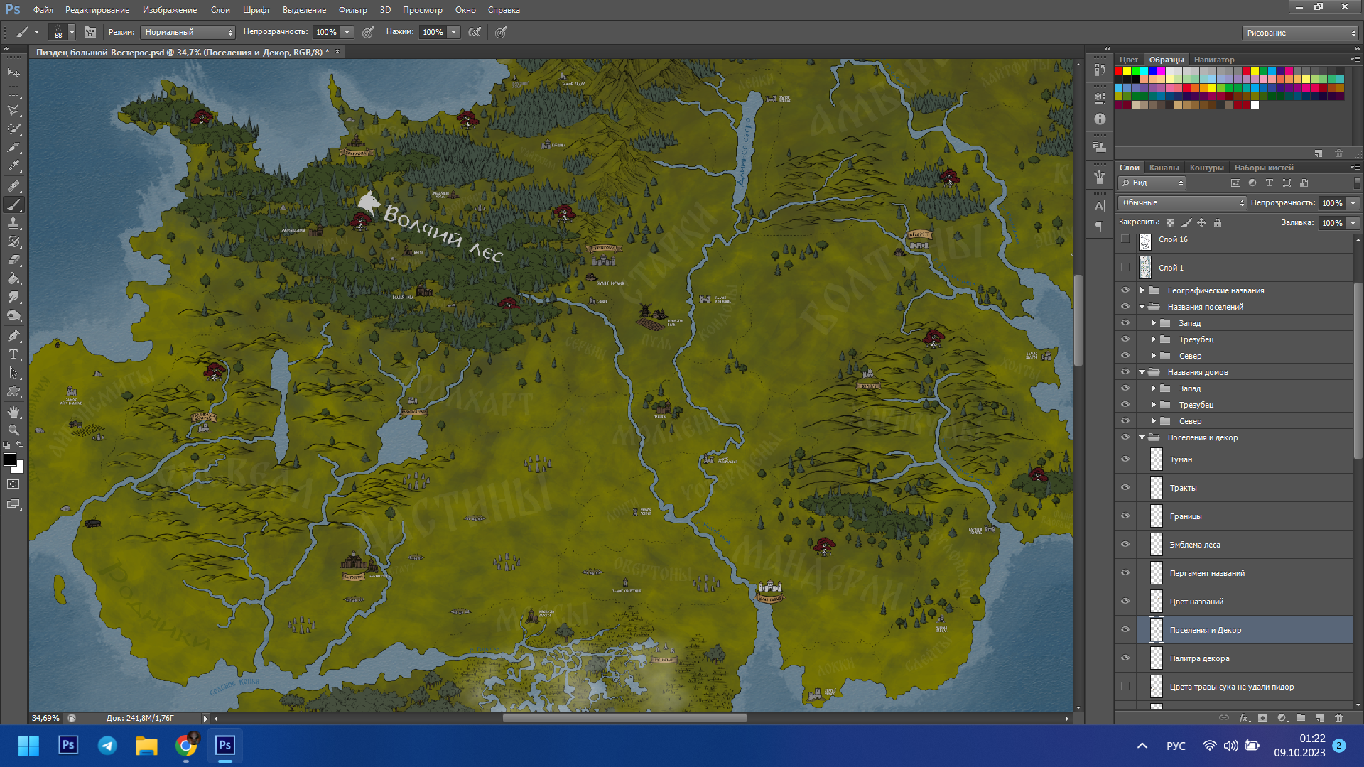Select the Zoom tool

coord(13,430)
